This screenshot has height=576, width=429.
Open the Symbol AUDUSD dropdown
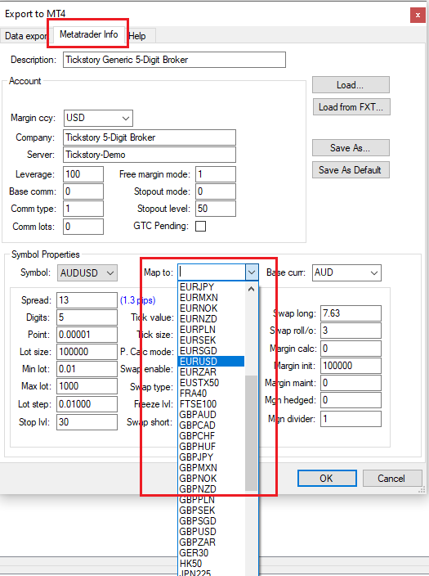(x=87, y=273)
